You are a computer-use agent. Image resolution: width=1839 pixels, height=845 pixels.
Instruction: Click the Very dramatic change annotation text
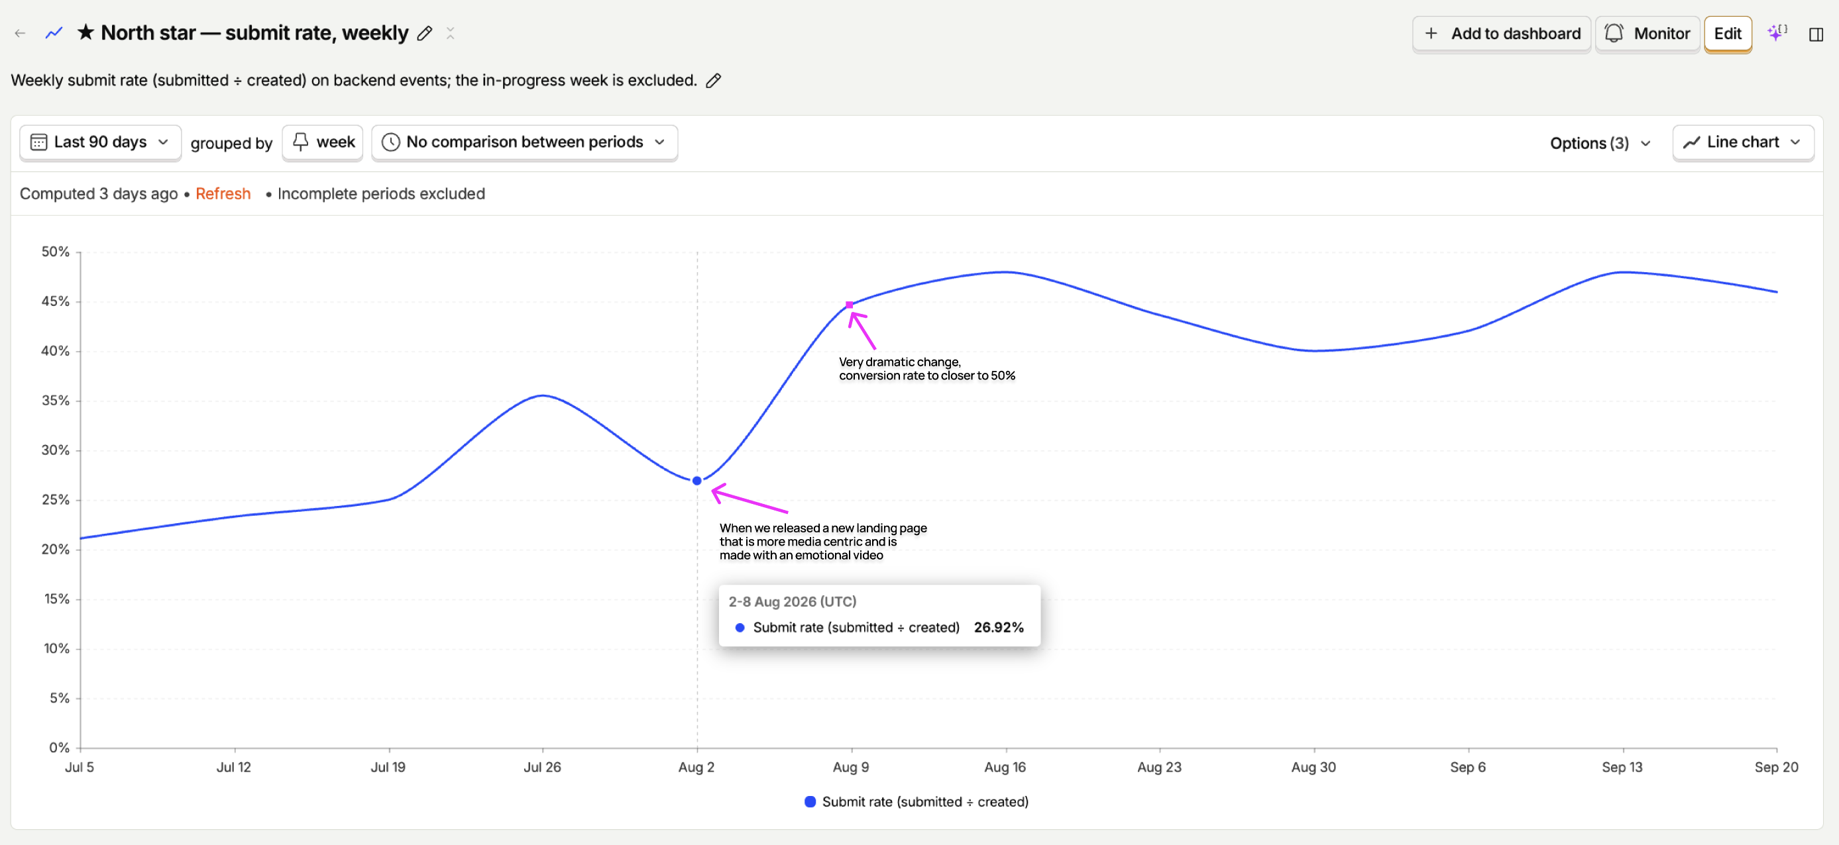[926, 368]
